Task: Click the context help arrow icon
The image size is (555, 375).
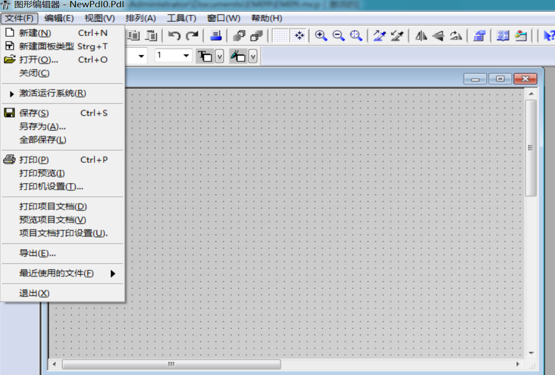Action: pyautogui.click(x=548, y=36)
